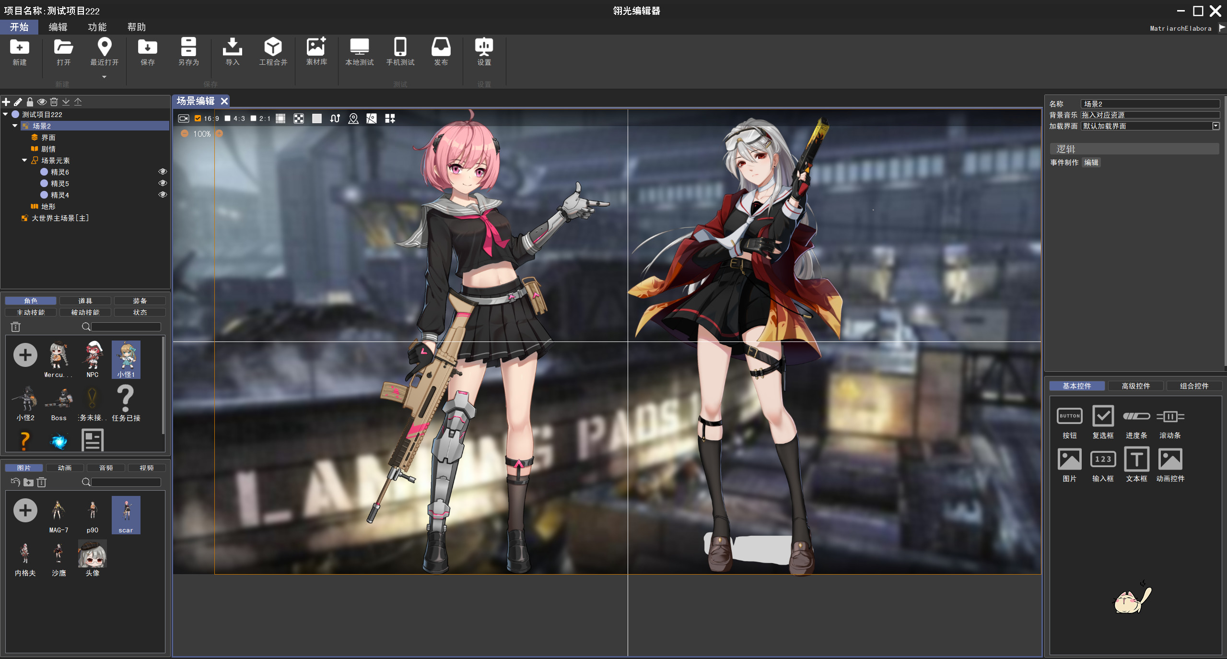Select the scar image thumbnail
Screen dimensions: 1227x659
(126, 515)
